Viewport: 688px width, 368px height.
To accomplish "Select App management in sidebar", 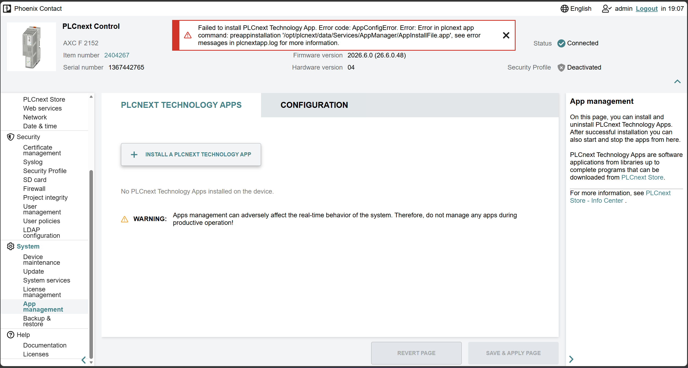I will point(43,307).
